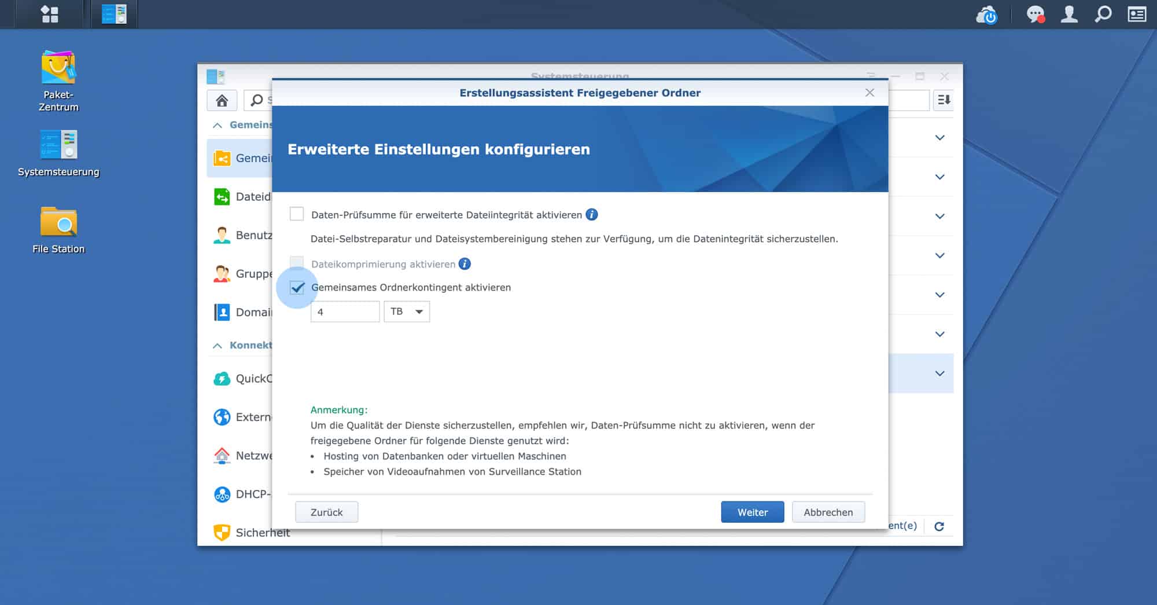Enable Daten-Prüfsumme checkbox
The image size is (1157, 605).
tap(297, 214)
